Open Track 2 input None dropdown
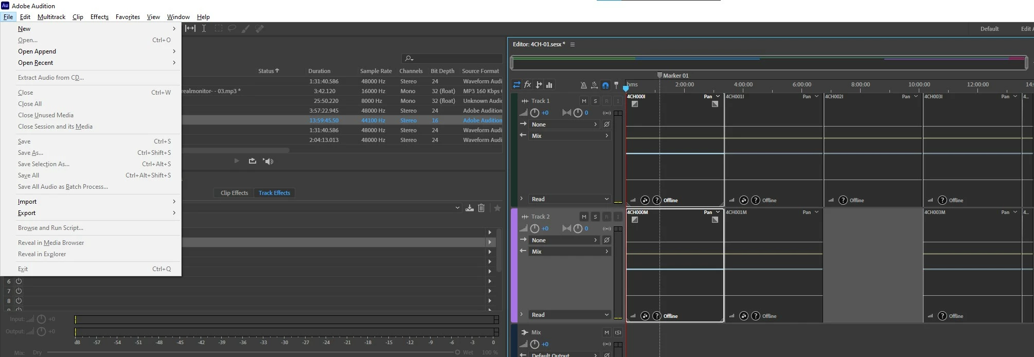Image resolution: width=1034 pixels, height=357 pixels. click(564, 240)
